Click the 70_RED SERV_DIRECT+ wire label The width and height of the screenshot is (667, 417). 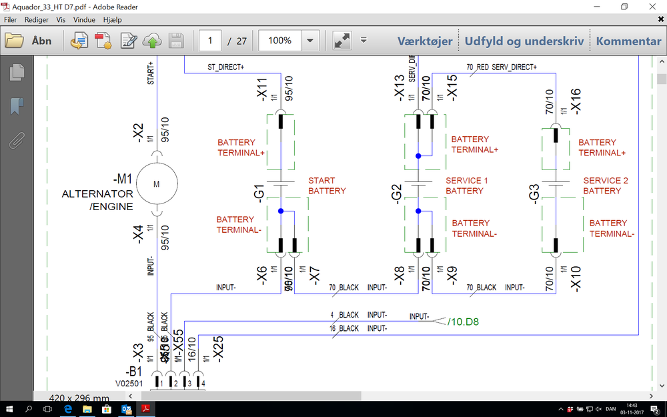click(x=502, y=67)
